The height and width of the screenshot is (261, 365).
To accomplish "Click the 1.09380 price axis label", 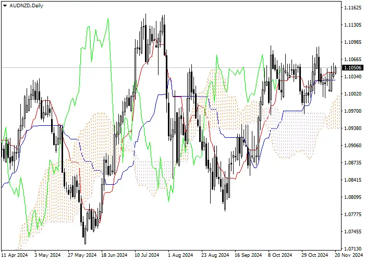I will [x=352, y=128].
